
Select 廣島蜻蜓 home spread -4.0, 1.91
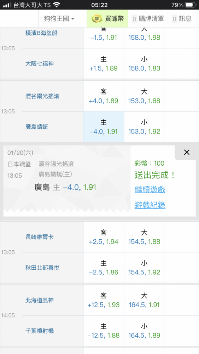click(104, 127)
